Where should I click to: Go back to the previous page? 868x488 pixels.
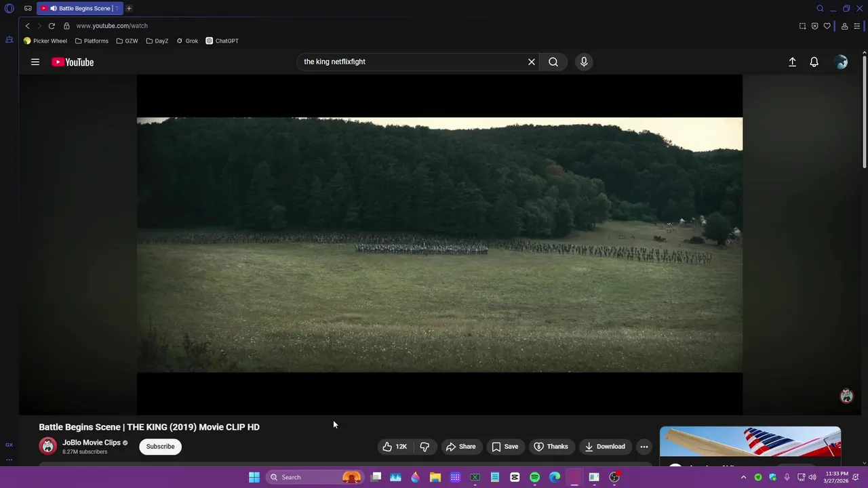click(x=27, y=26)
